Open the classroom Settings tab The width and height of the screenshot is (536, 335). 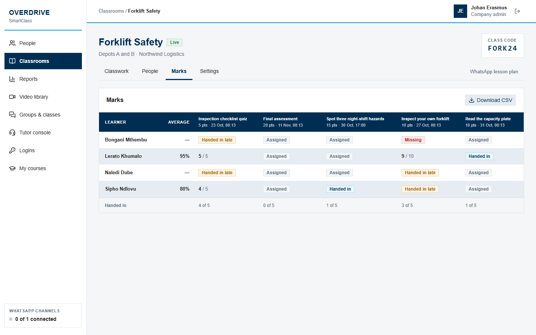pyautogui.click(x=209, y=71)
